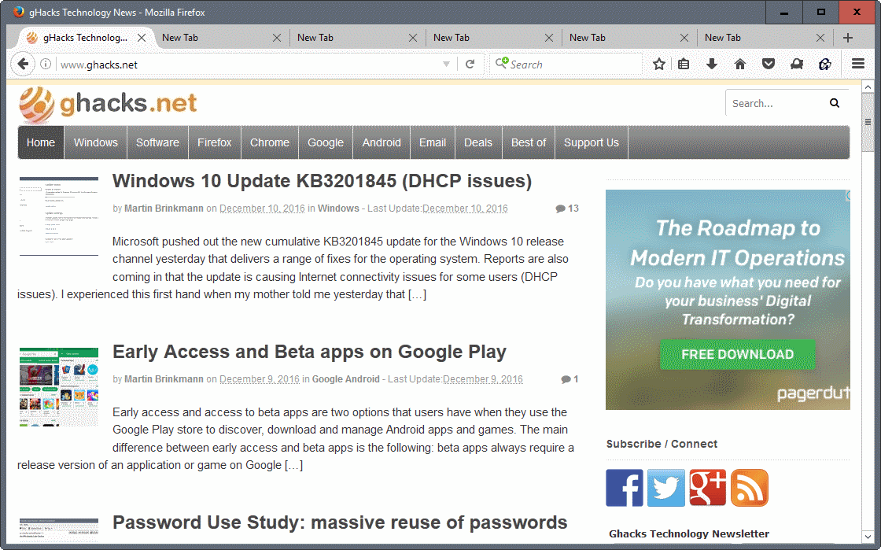881x550 pixels.
Task: Open the Downloads arrow icon
Action: pyautogui.click(x=712, y=64)
